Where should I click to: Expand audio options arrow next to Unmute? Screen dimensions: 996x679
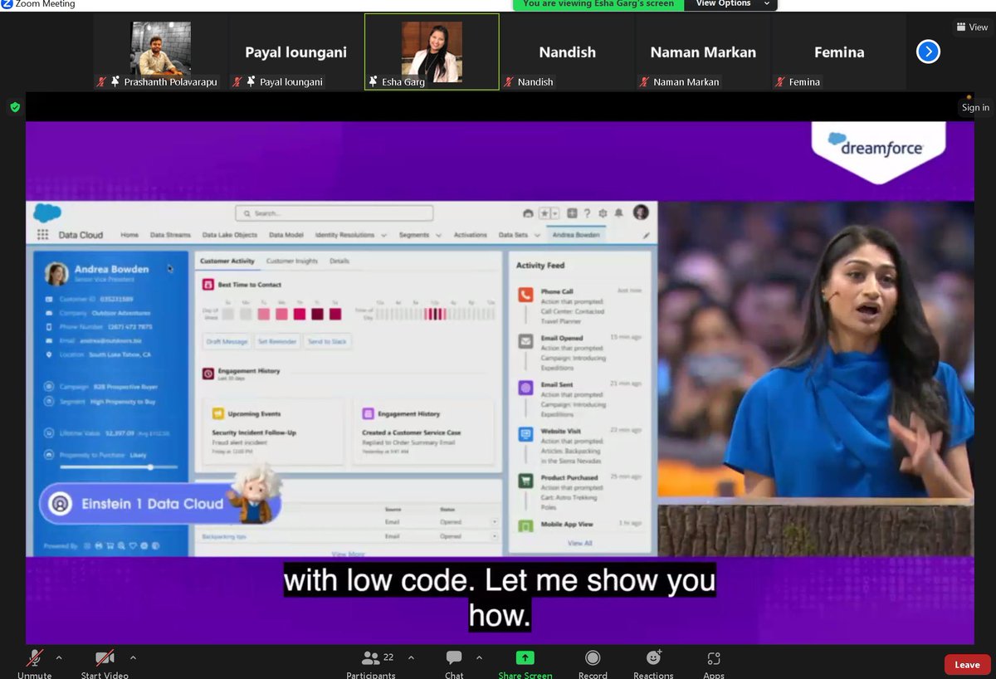point(59,657)
